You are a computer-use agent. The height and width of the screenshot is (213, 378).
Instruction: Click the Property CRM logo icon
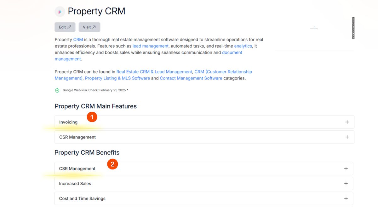pos(60,12)
